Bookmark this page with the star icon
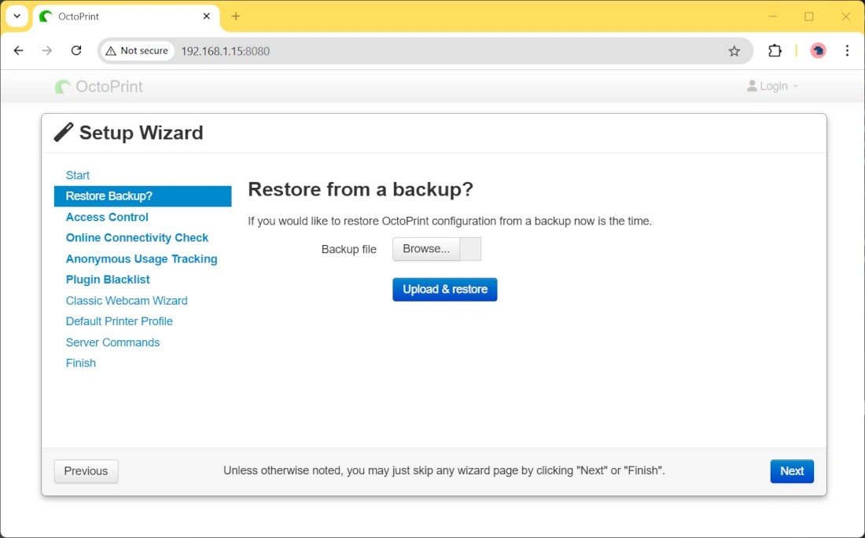The height and width of the screenshot is (538, 865). pyautogui.click(x=734, y=51)
